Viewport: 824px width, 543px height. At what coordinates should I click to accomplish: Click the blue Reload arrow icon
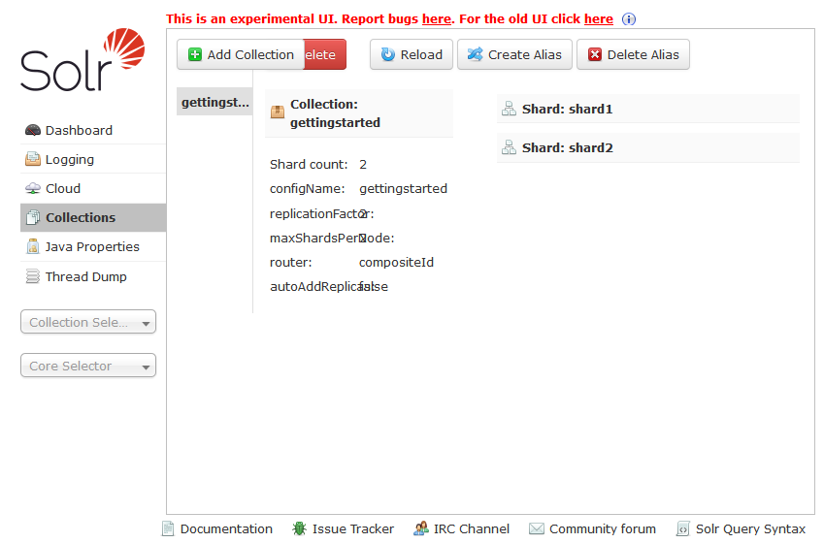point(388,54)
